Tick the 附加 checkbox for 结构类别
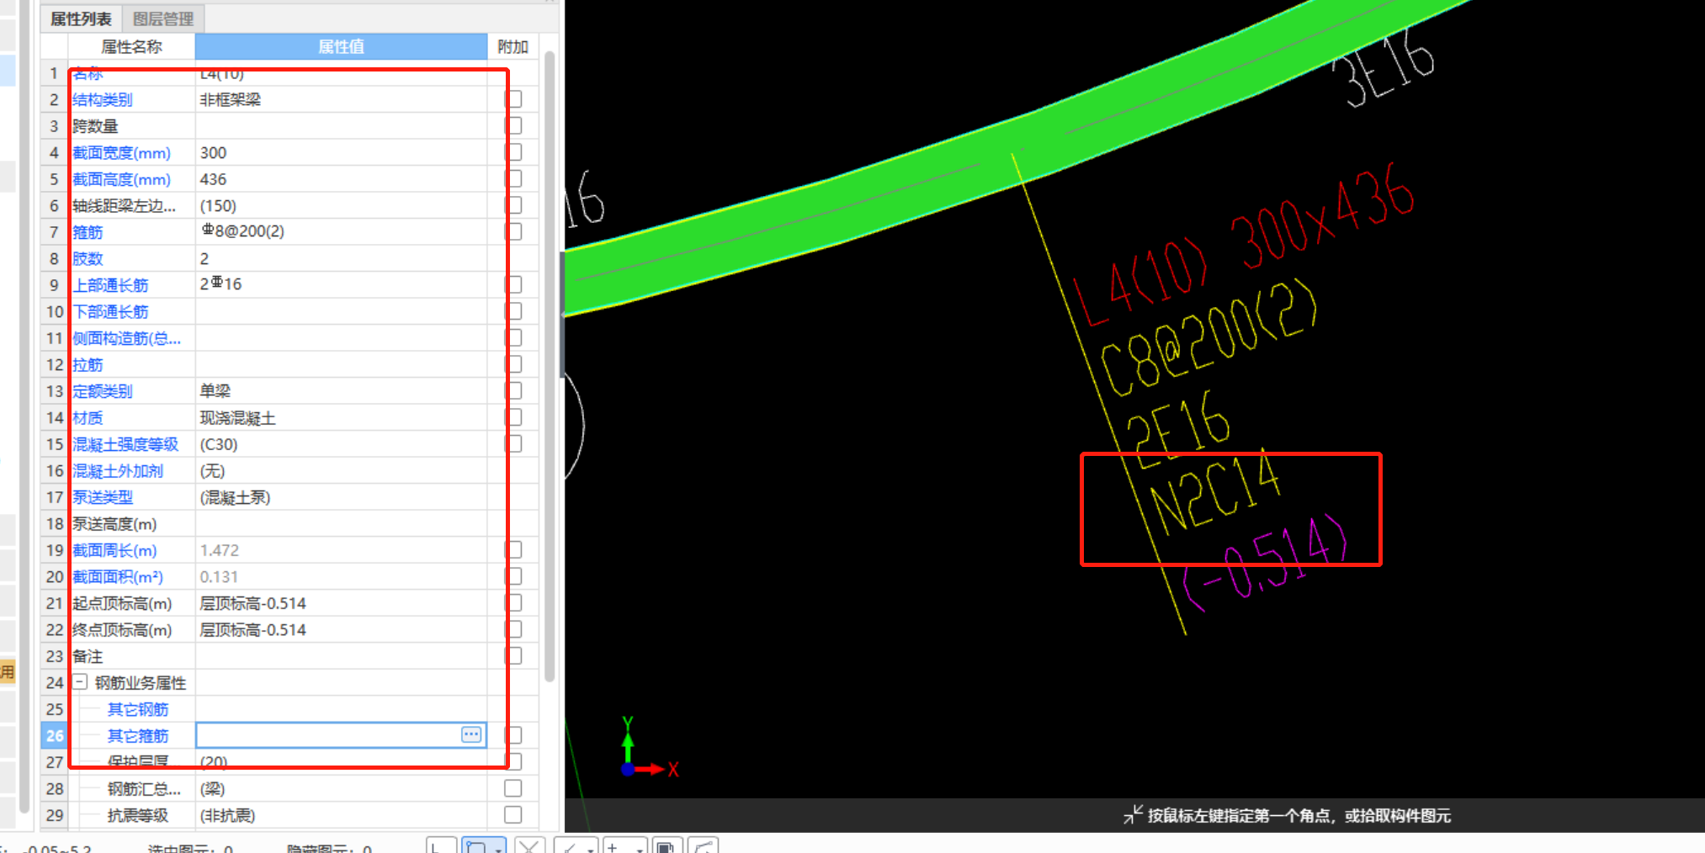The image size is (1705, 853). coord(513,99)
